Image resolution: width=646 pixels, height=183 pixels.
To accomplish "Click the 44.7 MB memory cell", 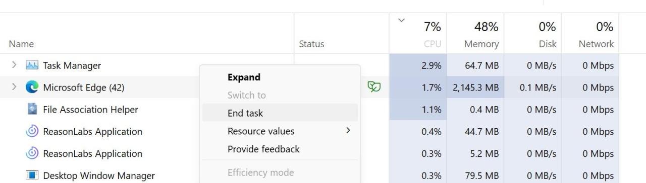I will 475,132.
